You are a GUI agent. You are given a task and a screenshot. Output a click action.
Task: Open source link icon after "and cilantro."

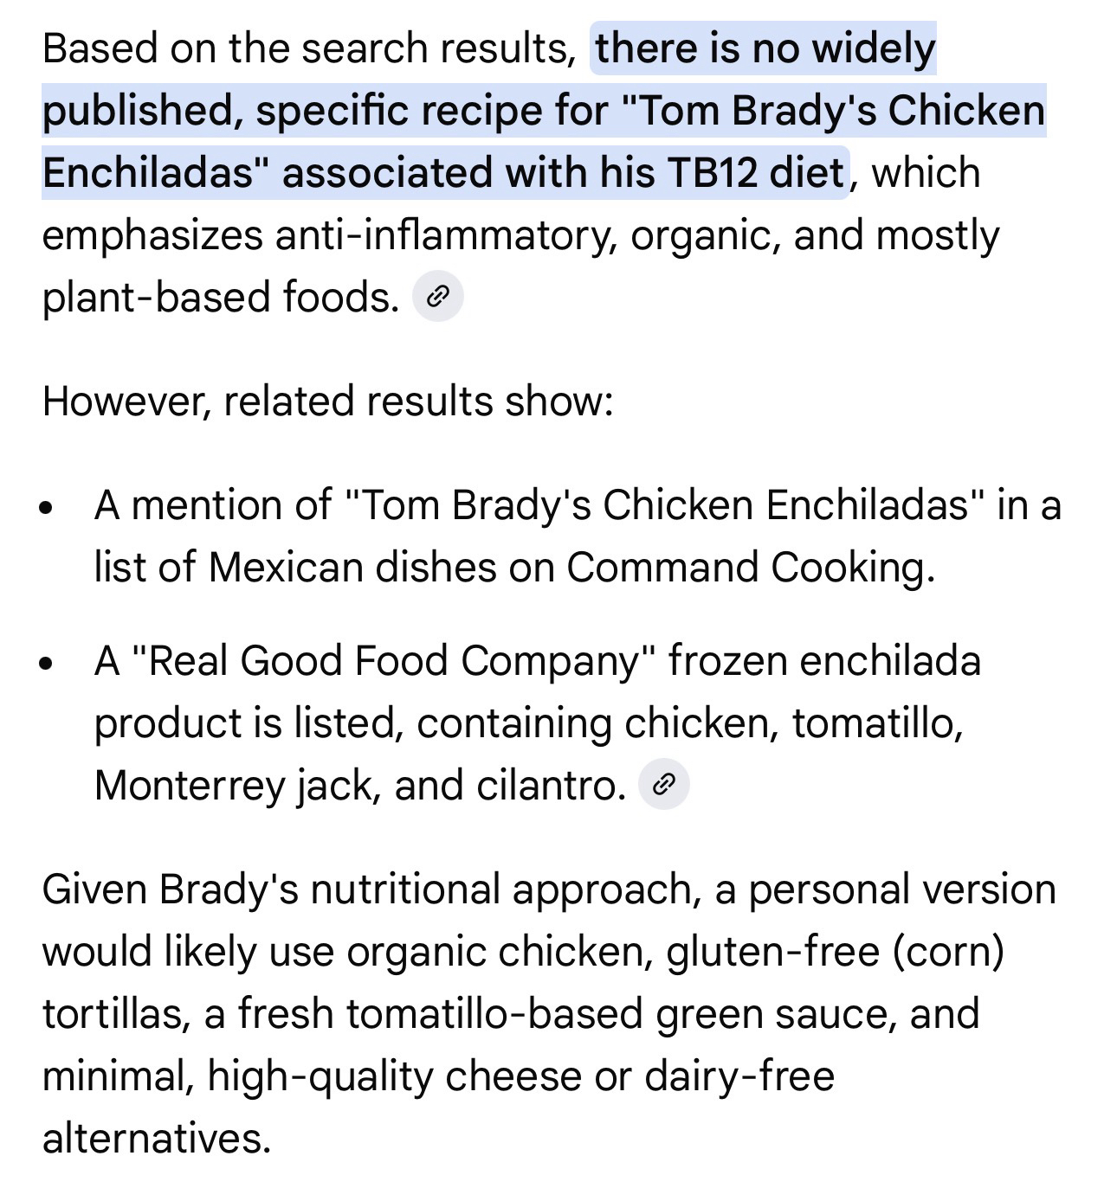(663, 785)
